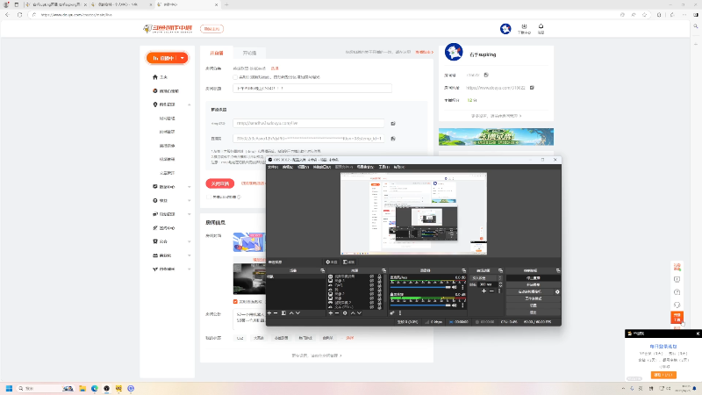This screenshot has height=395, width=702.
Task: Tick the checkbox under room category row
Action: 235,77
